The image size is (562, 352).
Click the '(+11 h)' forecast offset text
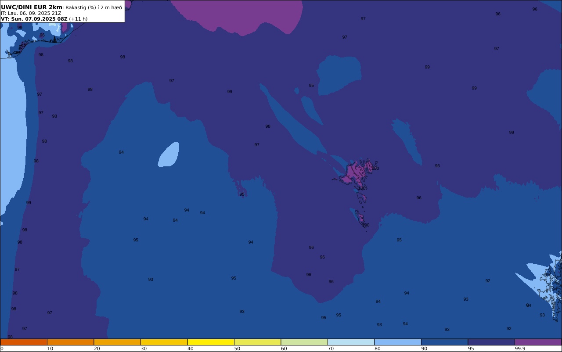pyautogui.click(x=78, y=19)
